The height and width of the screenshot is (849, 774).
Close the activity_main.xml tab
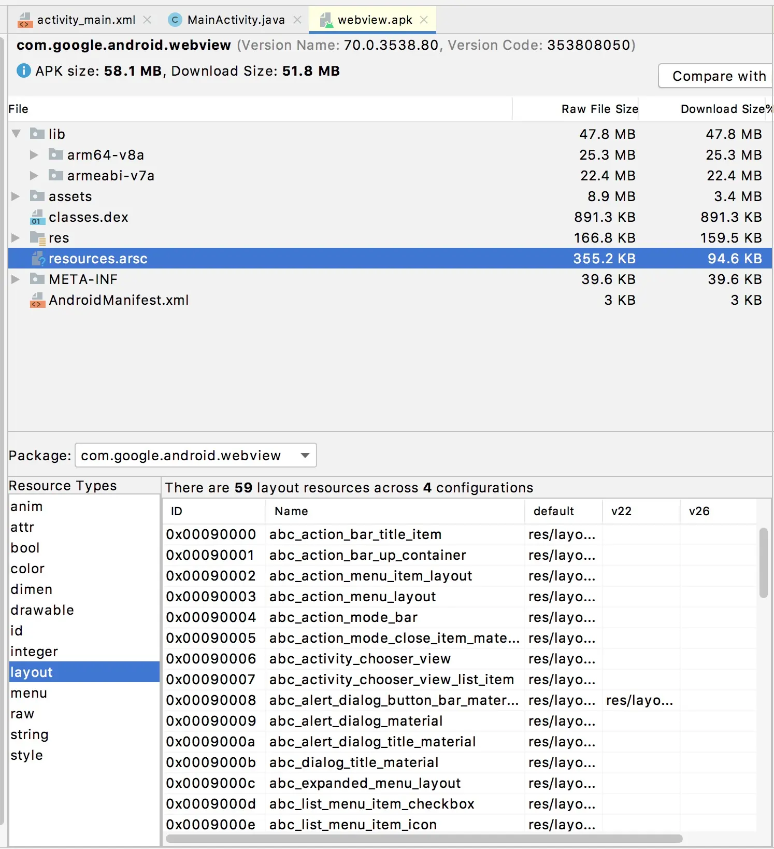pos(147,20)
